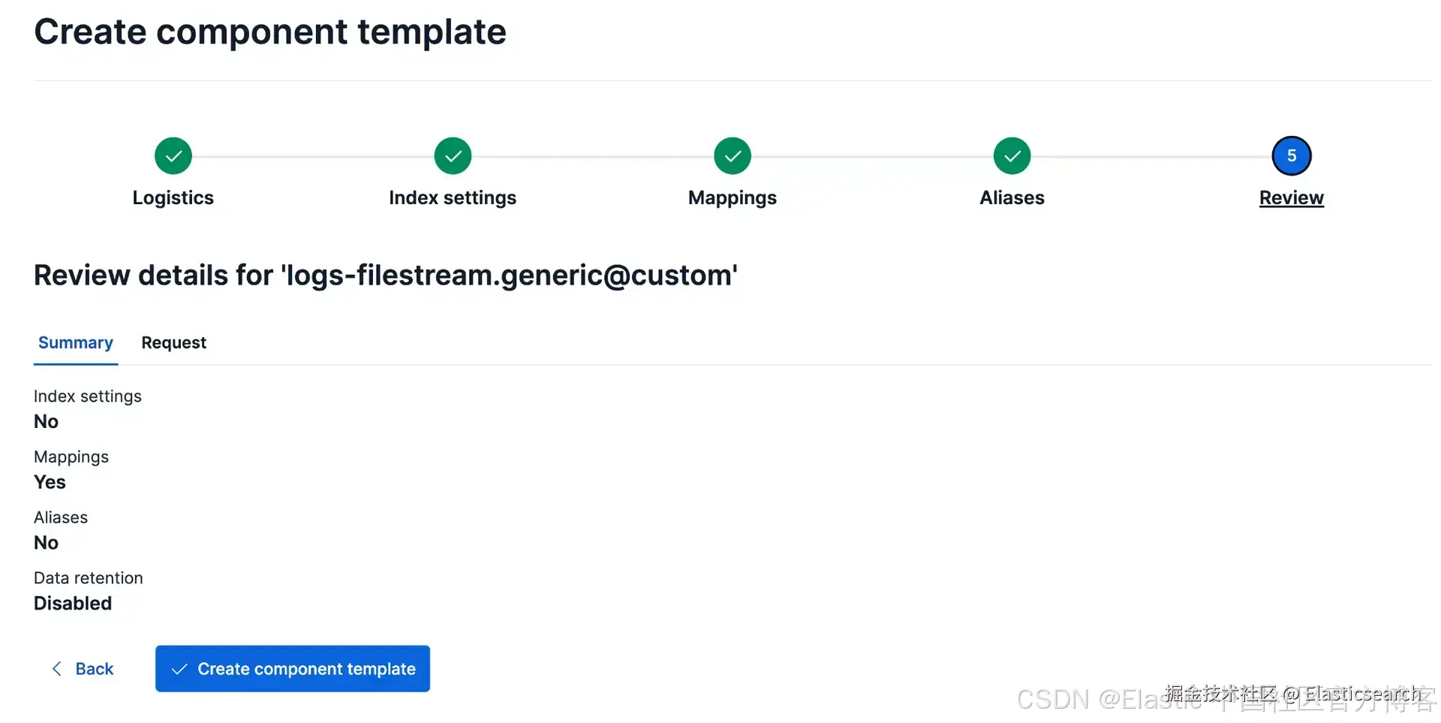This screenshot has width=1441, height=723.
Task: Click the Mappings step checkmark circle
Action: (x=733, y=156)
